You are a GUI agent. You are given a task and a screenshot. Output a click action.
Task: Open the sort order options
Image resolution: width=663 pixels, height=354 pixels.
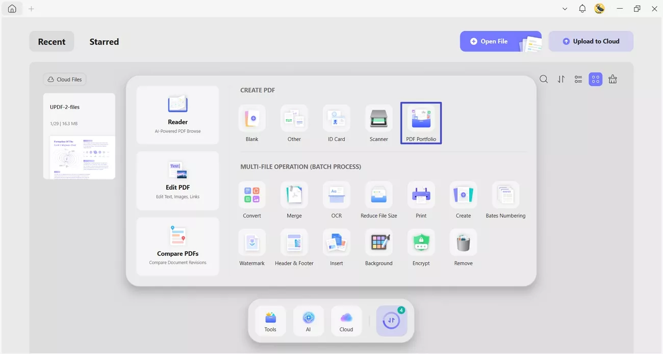coord(561,79)
